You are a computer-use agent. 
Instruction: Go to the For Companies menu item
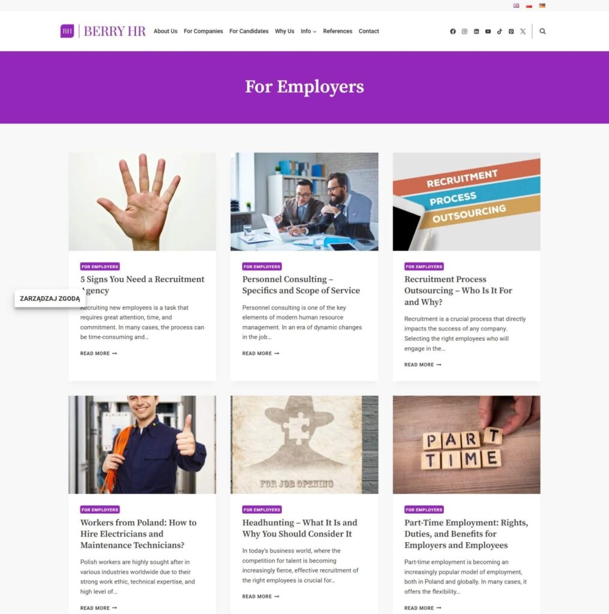pos(203,31)
